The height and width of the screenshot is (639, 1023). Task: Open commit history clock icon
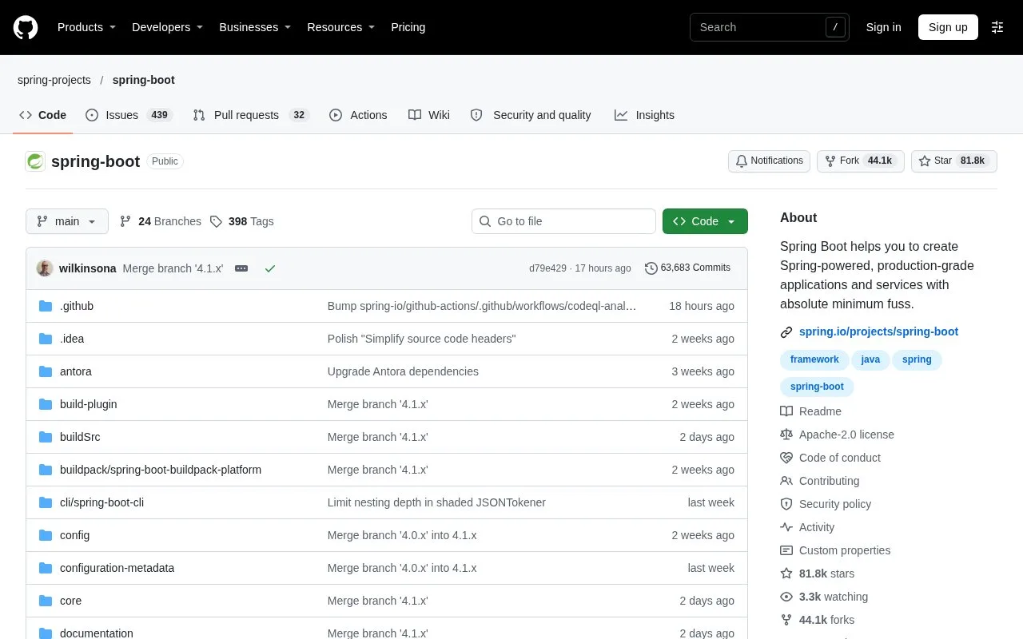pyautogui.click(x=651, y=268)
